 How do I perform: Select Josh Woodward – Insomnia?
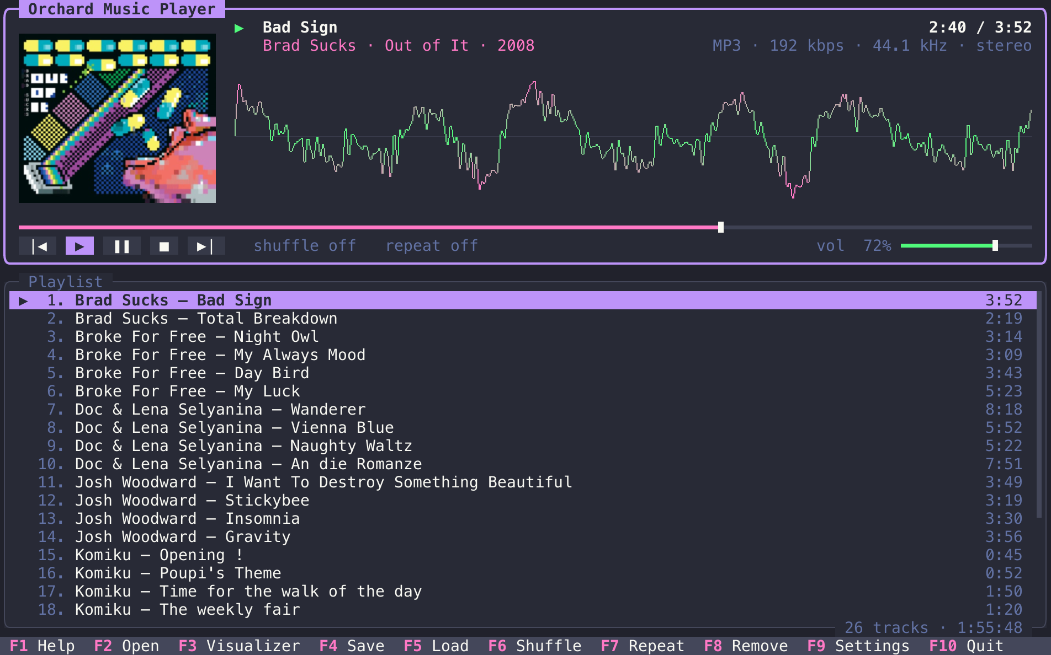(523, 519)
